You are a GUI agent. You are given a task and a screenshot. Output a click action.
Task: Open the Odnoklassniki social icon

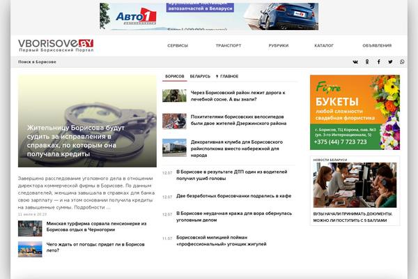tap(367, 62)
